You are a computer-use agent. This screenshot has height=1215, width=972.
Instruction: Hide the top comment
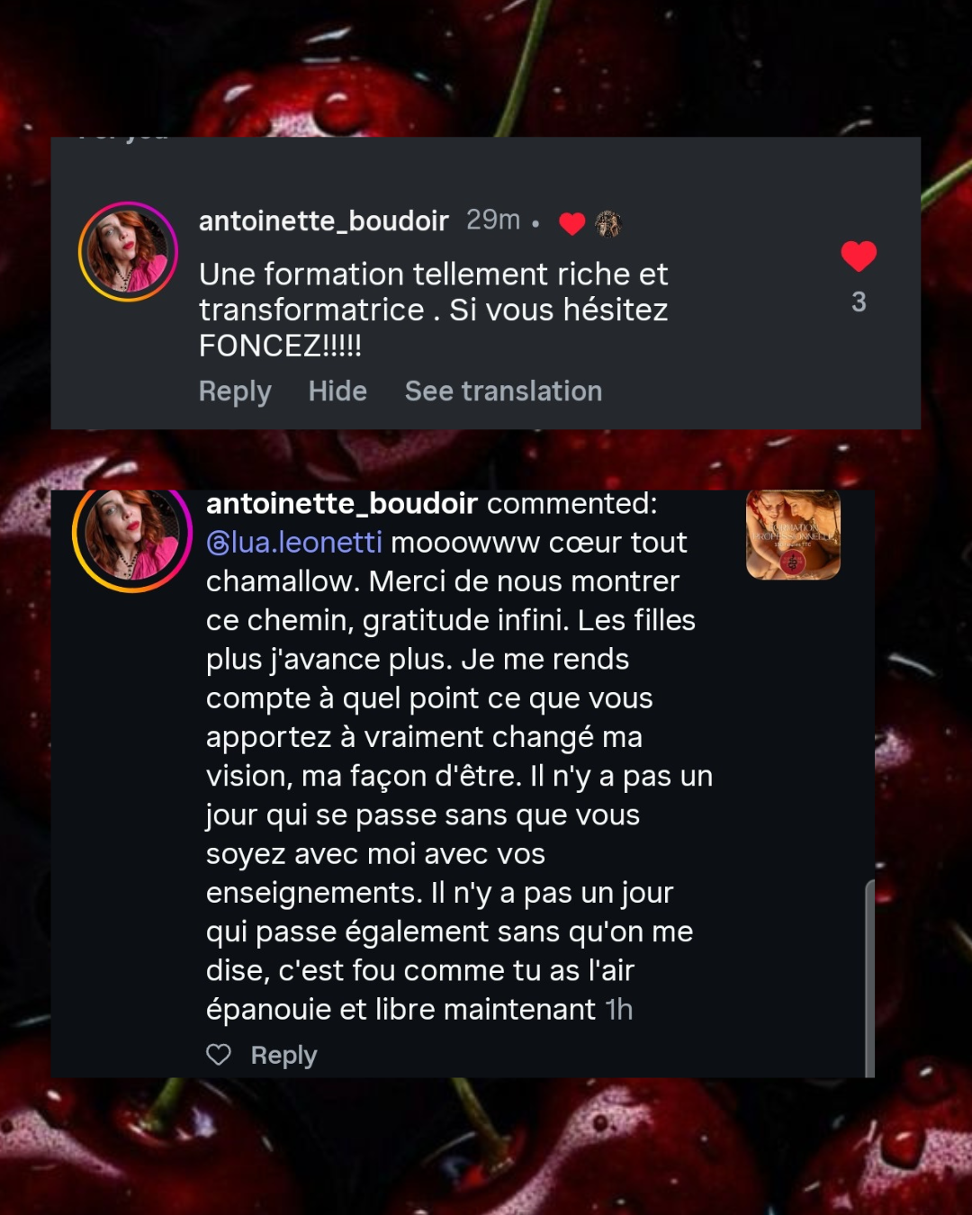point(337,391)
